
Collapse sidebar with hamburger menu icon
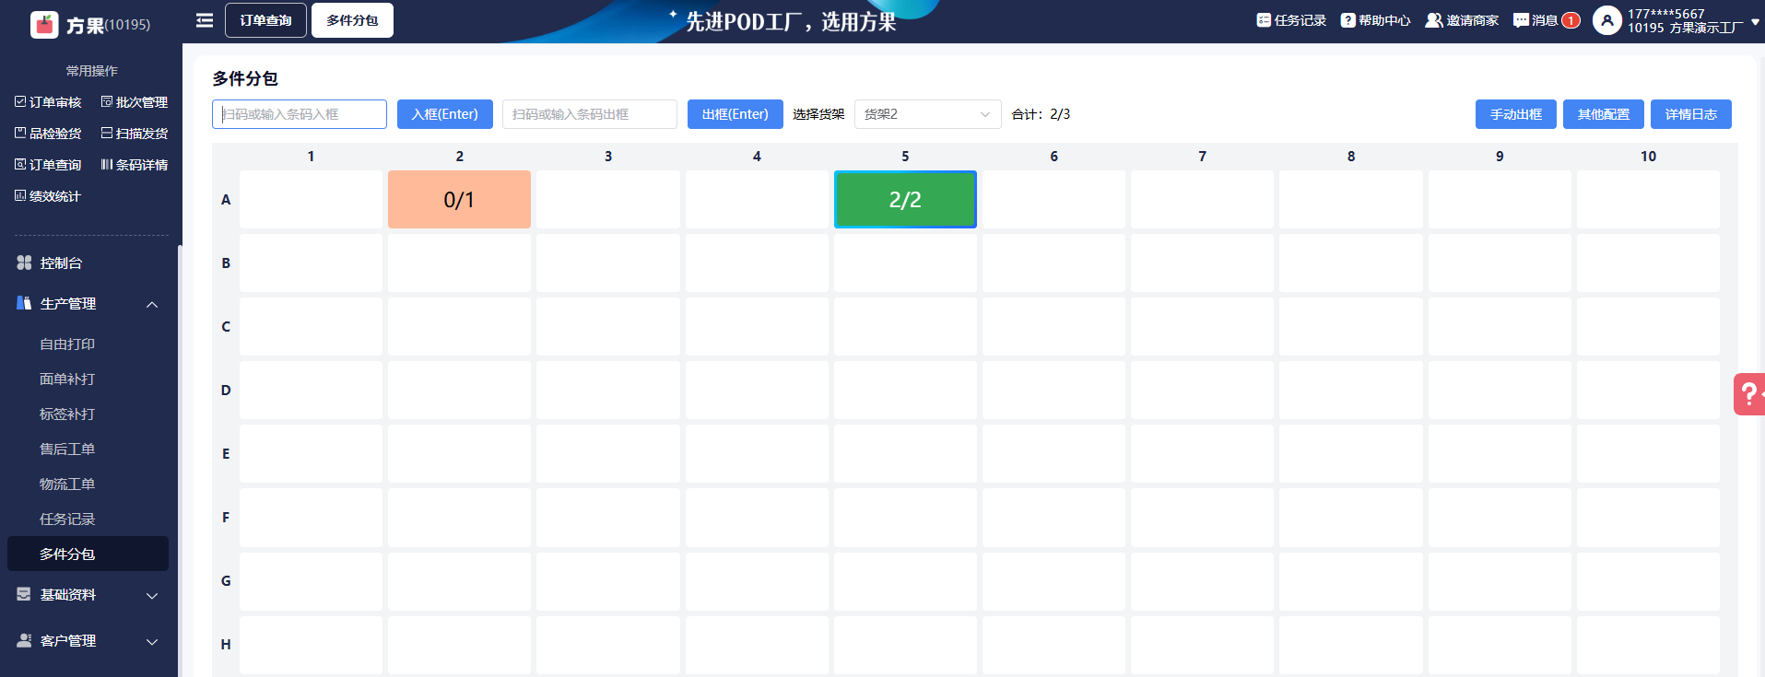coord(205,20)
